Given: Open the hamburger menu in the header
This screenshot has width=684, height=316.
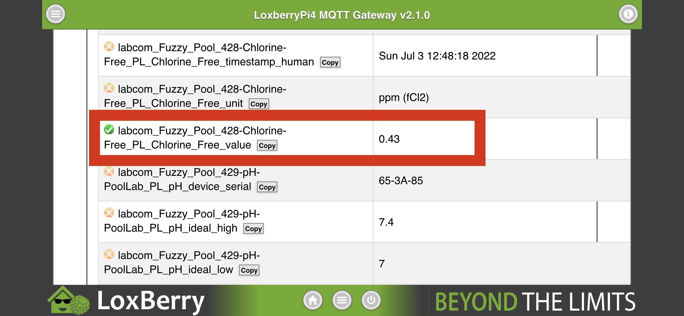Looking at the screenshot, I should 56,14.
